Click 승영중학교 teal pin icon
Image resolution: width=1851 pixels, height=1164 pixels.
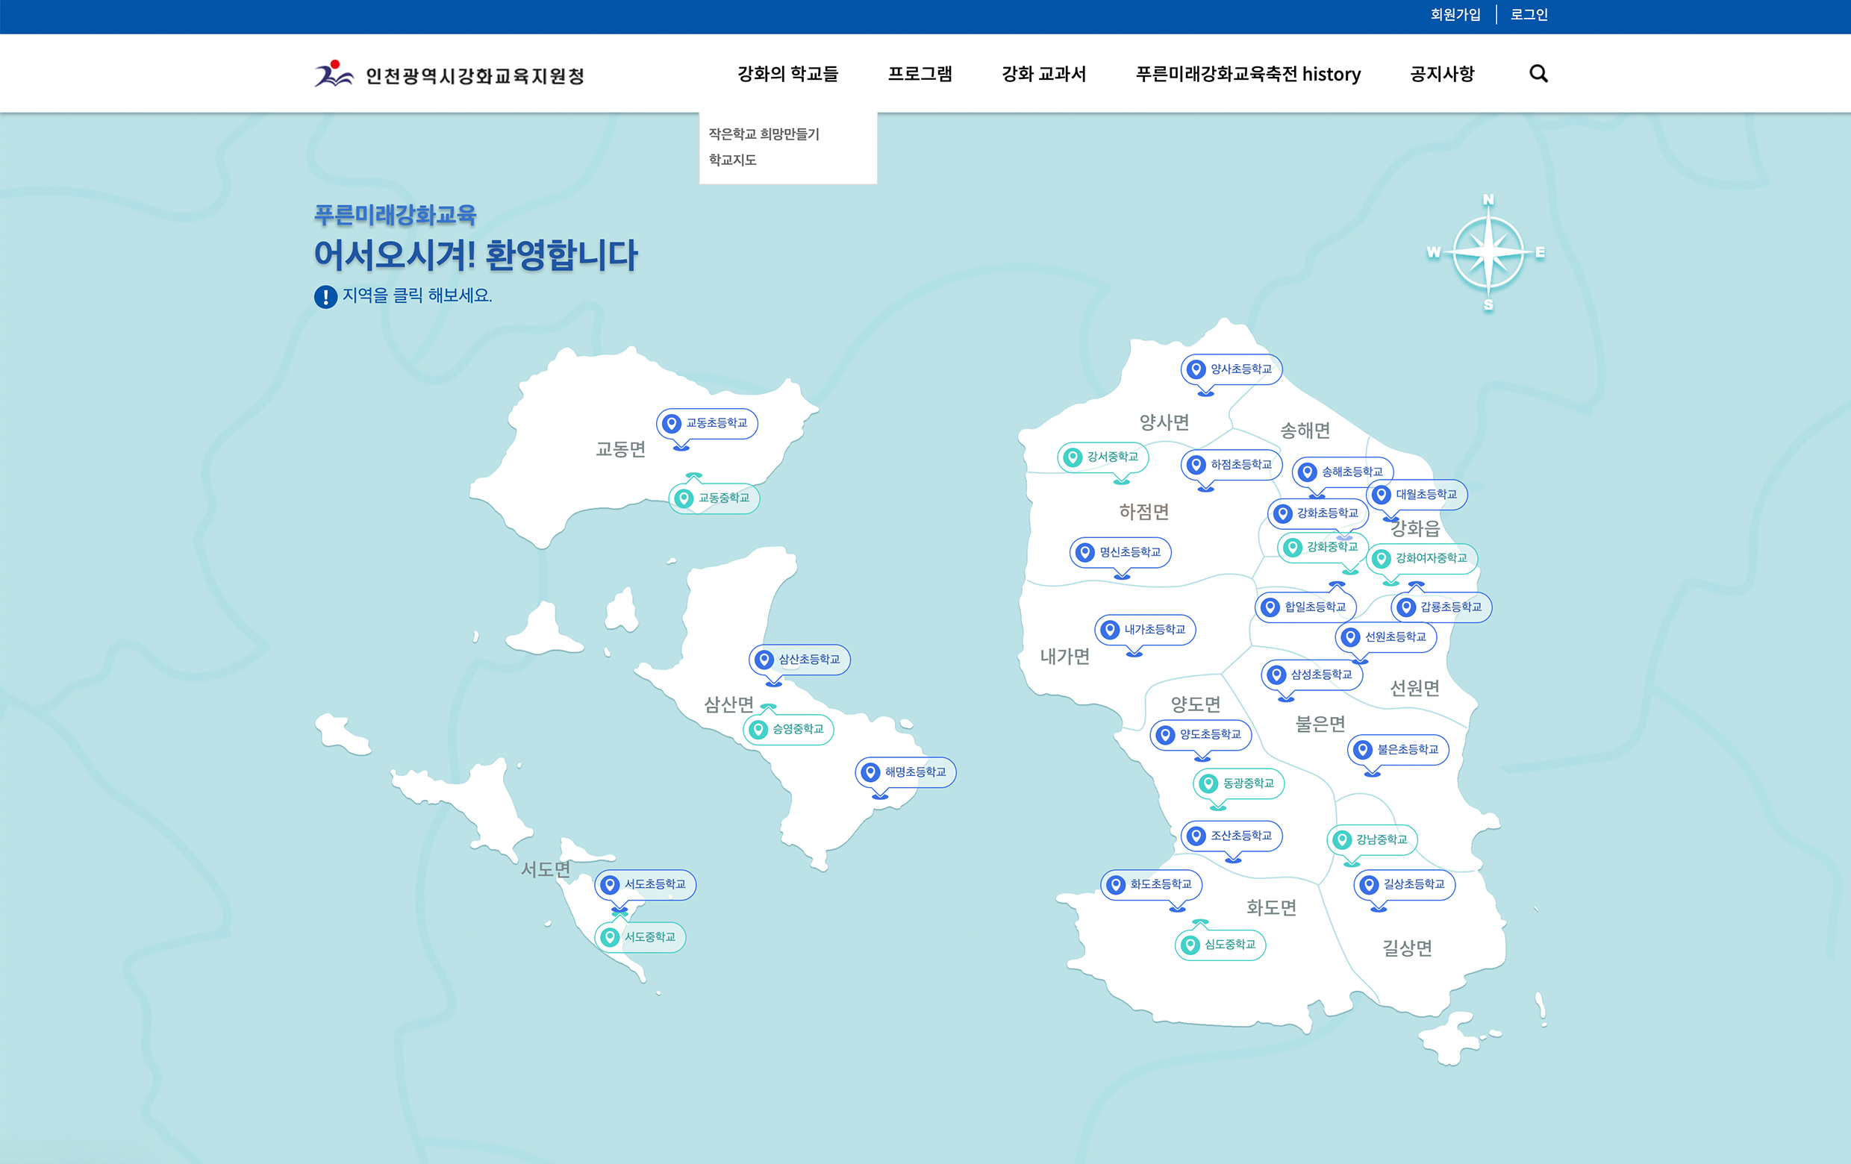click(x=758, y=729)
